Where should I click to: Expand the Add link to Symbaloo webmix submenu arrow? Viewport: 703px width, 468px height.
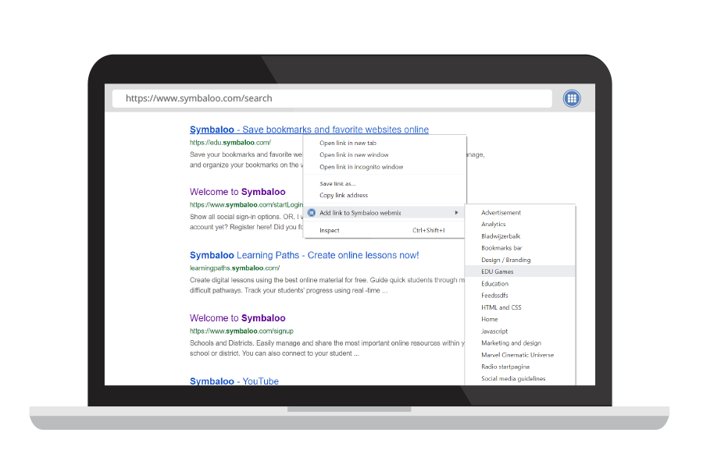click(x=456, y=213)
